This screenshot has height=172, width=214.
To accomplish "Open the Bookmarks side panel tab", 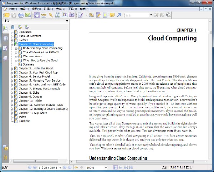I will pos(5,29).
